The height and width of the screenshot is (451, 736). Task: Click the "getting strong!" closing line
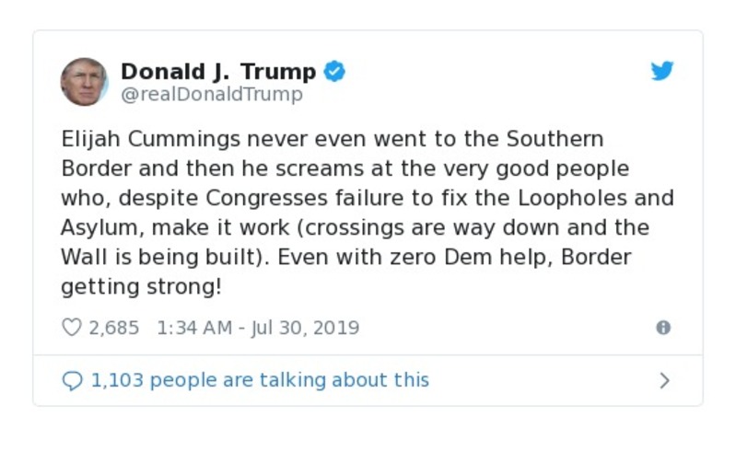pyautogui.click(x=141, y=286)
